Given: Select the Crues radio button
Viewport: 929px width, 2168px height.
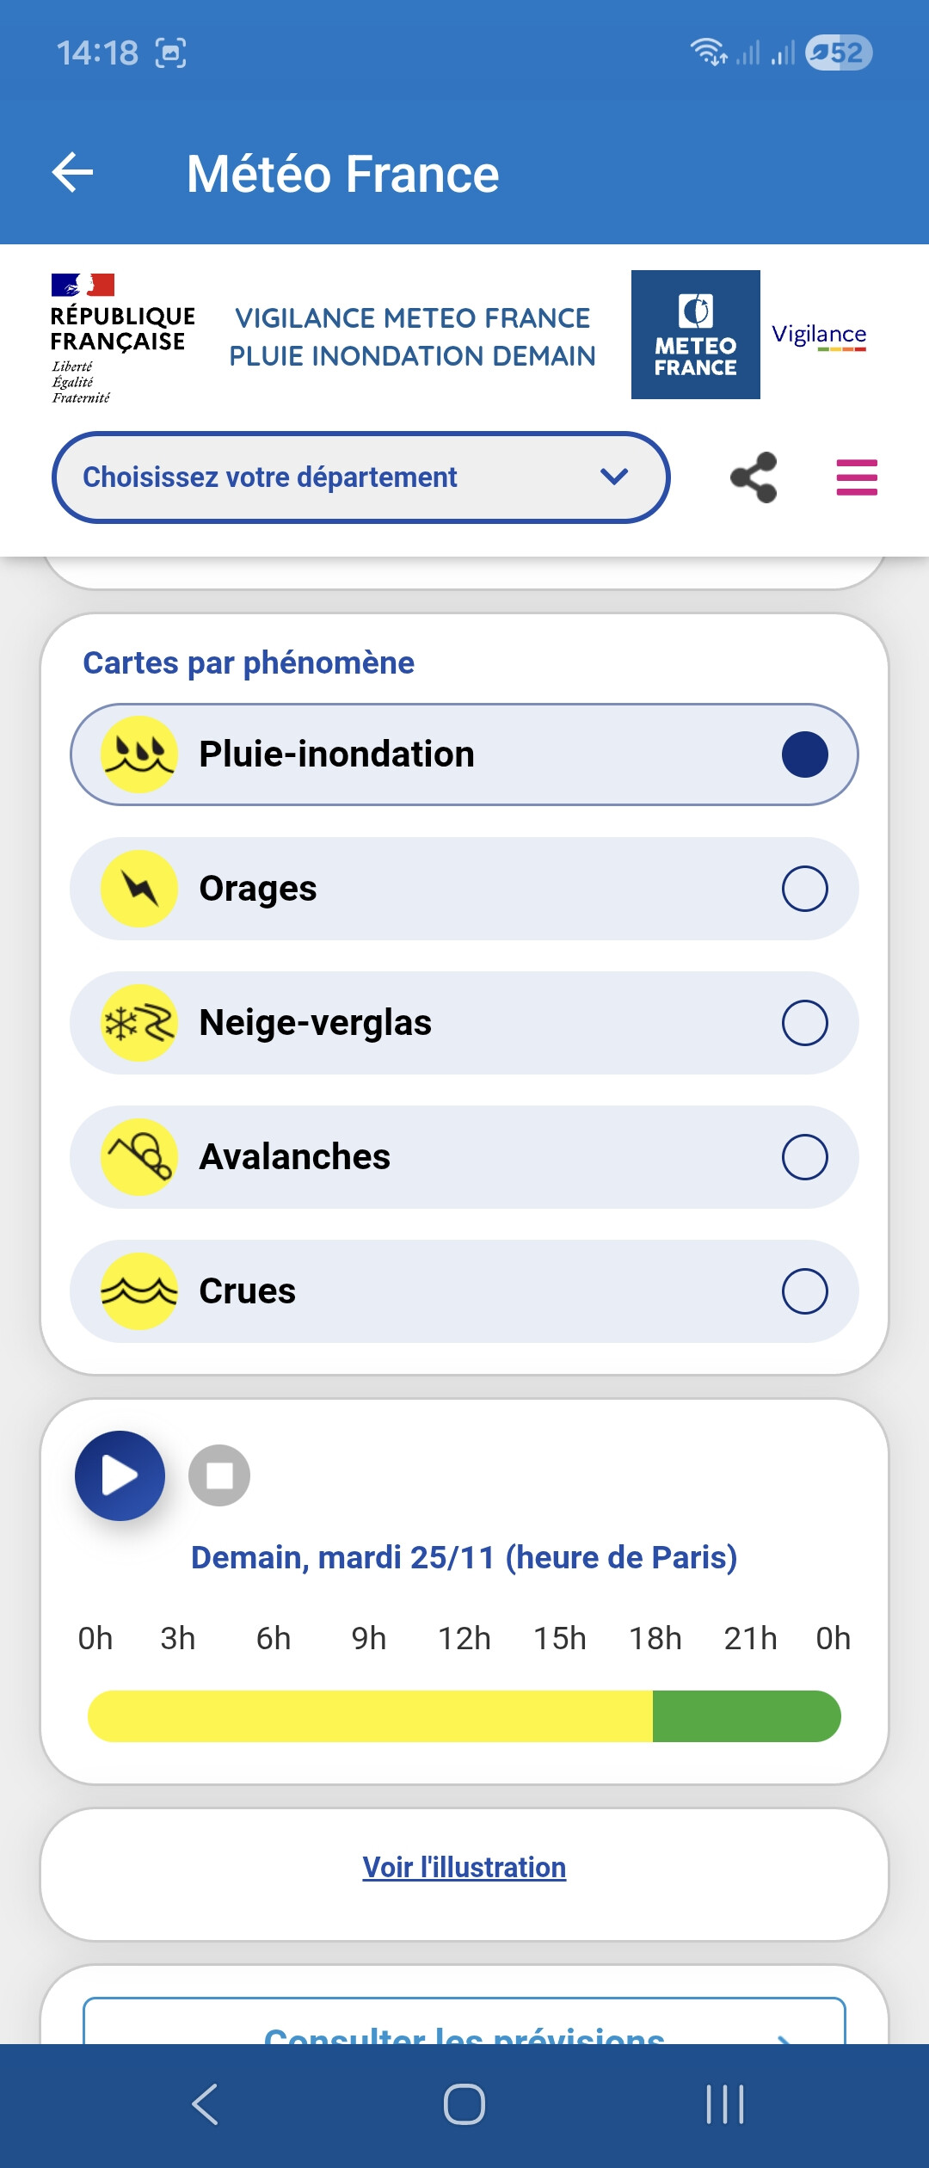Looking at the screenshot, I should coord(804,1291).
